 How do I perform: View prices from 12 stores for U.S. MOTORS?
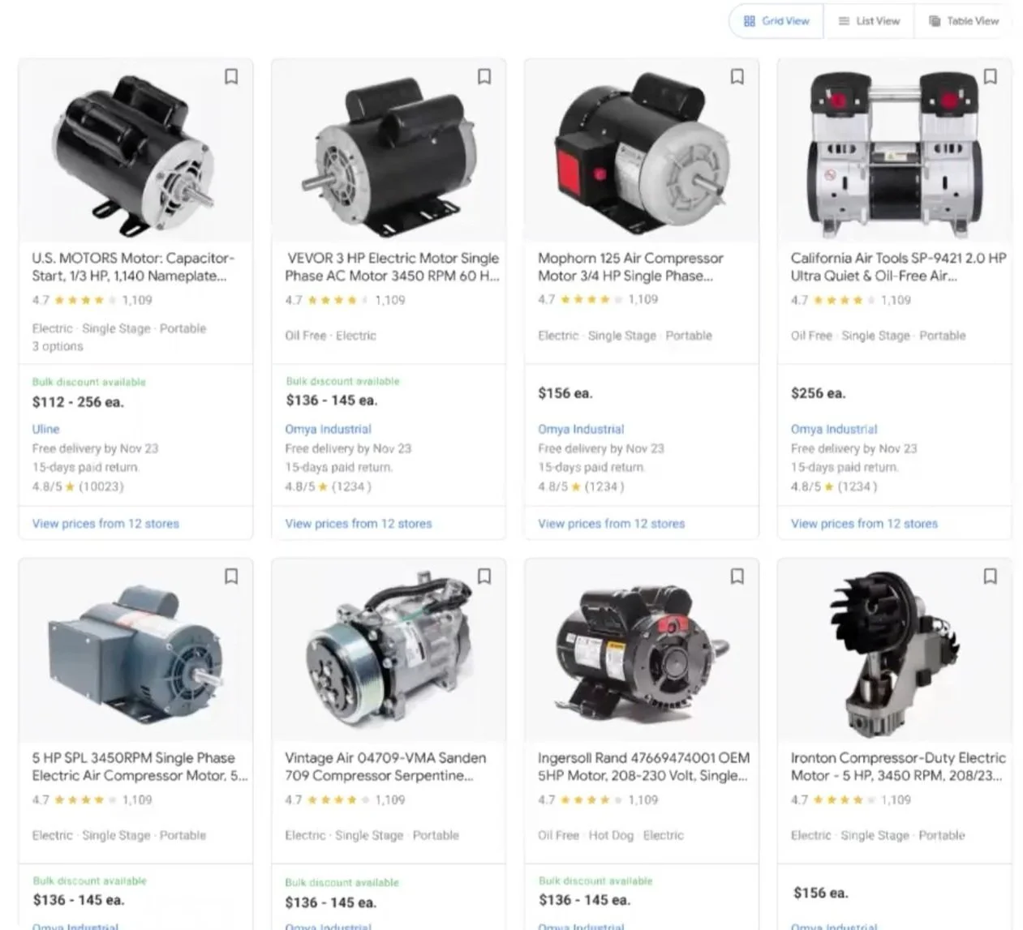tap(105, 524)
